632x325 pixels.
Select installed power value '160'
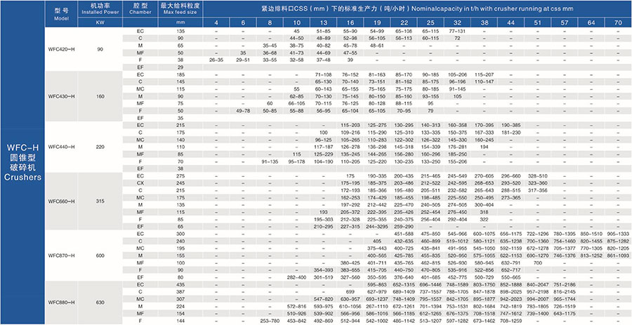click(x=100, y=96)
